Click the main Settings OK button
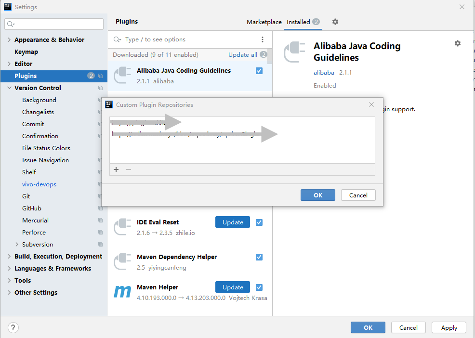475x338 pixels. (368, 327)
